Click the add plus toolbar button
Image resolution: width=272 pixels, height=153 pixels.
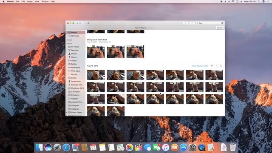point(185,23)
